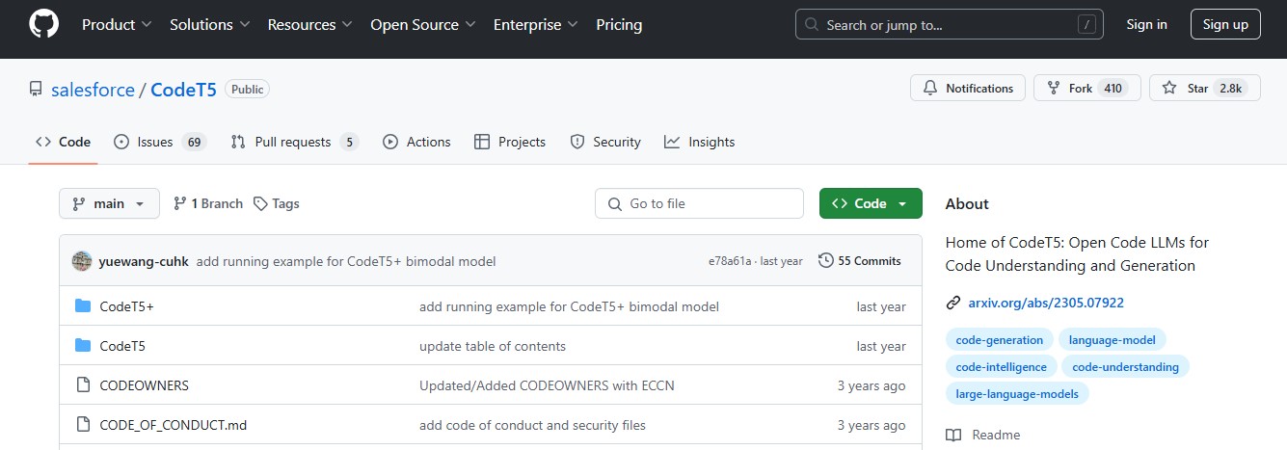The height and width of the screenshot is (450, 1287).
Task: Open the Enterprise dropdown
Action: 536,25
